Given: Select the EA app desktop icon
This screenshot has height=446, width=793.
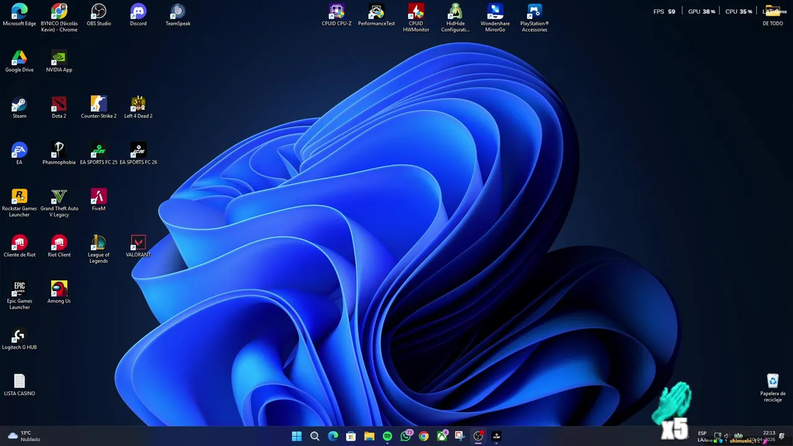Looking at the screenshot, I should 19,154.
